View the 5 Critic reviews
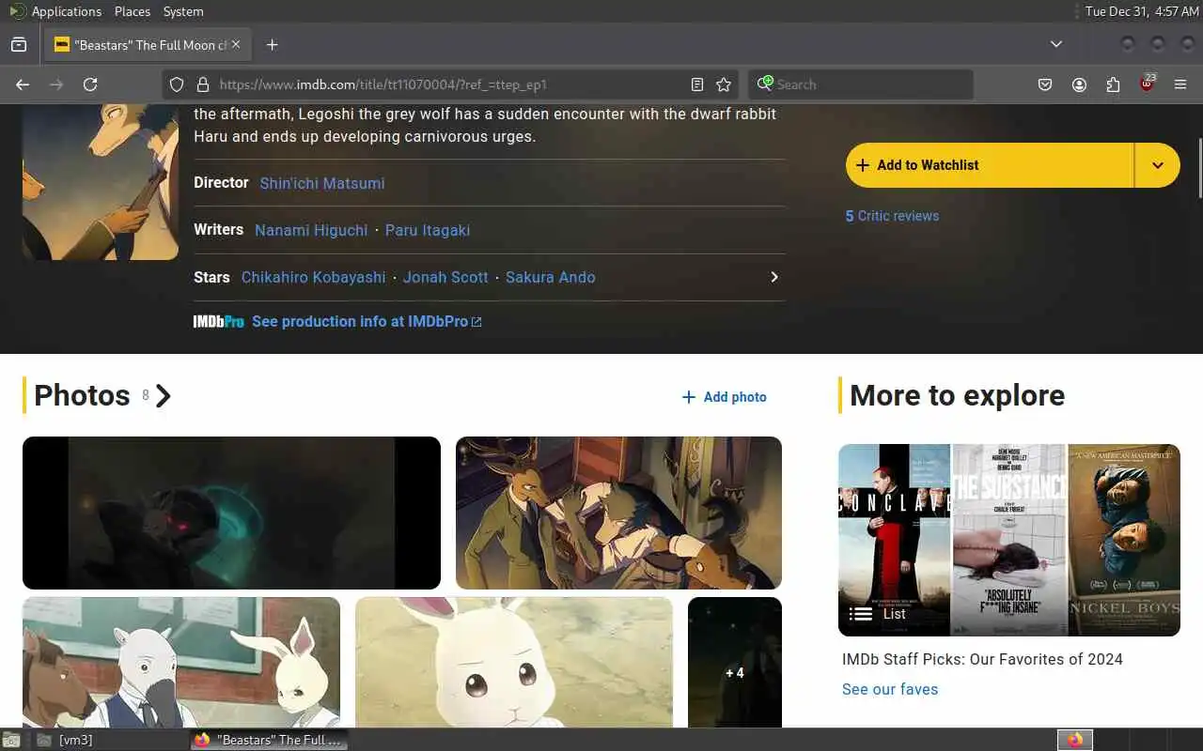Image resolution: width=1203 pixels, height=751 pixels. [892, 216]
